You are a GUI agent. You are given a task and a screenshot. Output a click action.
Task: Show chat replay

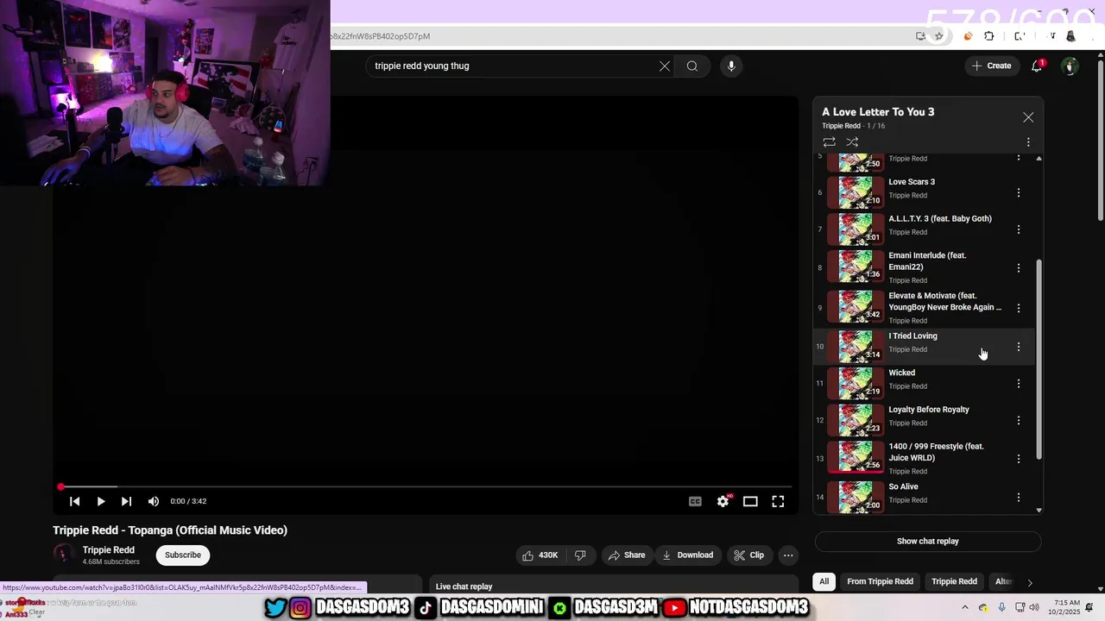pos(928,542)
